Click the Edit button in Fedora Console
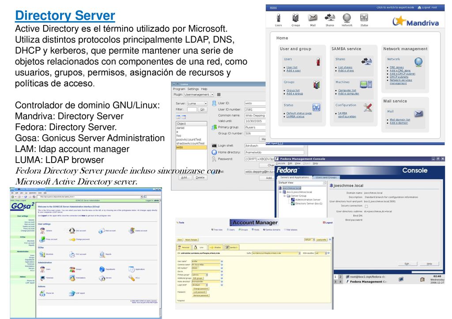 point(407,263)
